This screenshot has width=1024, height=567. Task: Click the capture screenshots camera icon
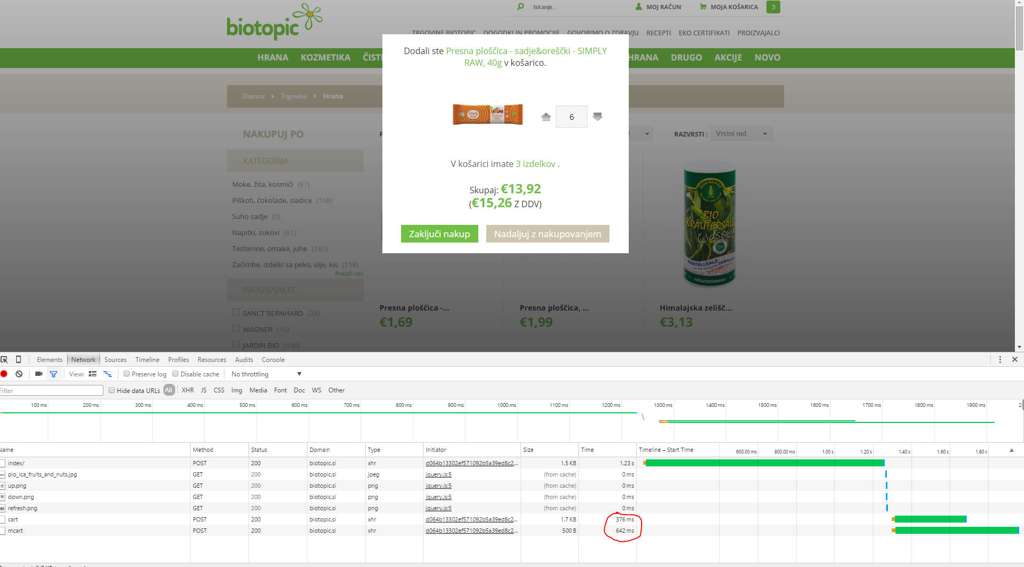(39, 374)
